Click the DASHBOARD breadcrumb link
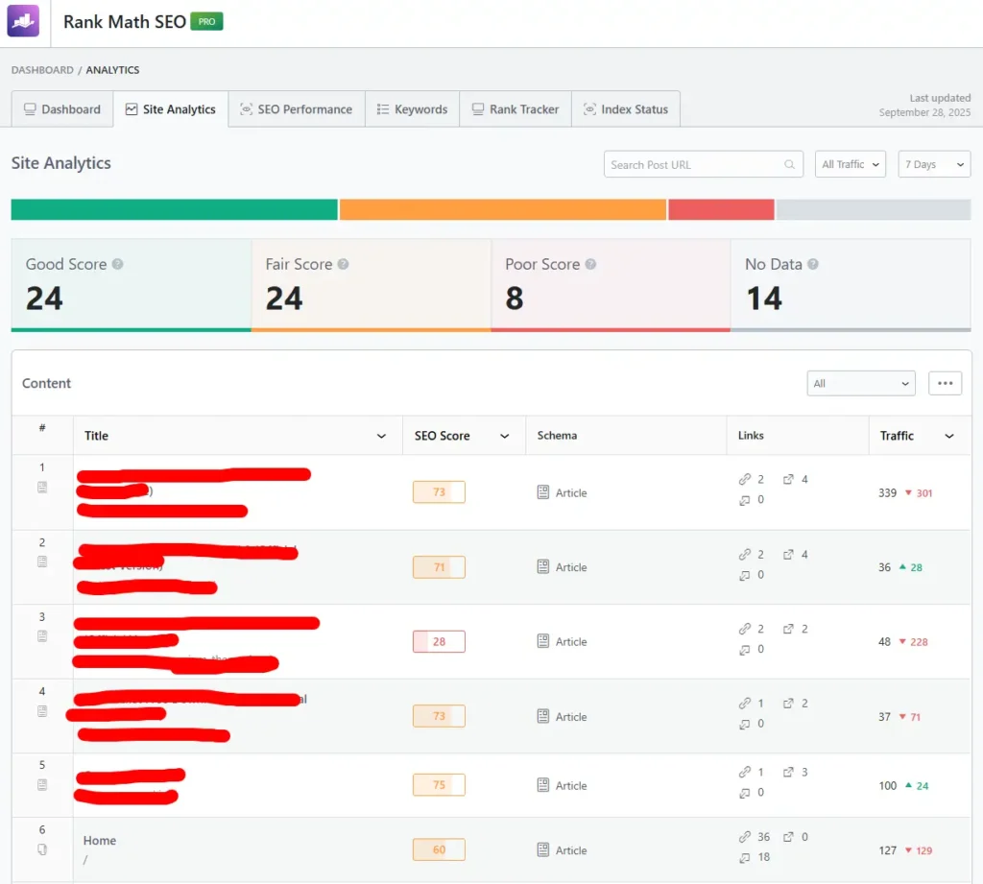Screen dimensions: 983x884 [42, 70]
